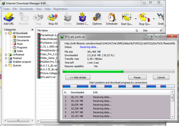Screen dimensions: 179x126
Task: Open the Help menu
Action: point(48,9)
